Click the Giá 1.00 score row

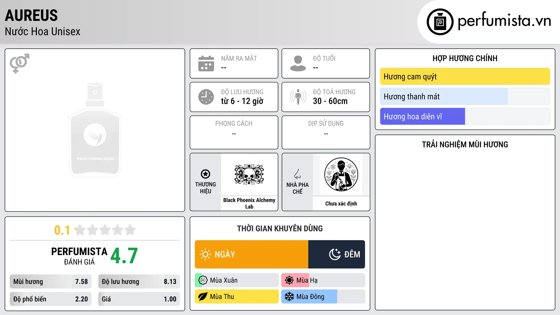point(139,299)
